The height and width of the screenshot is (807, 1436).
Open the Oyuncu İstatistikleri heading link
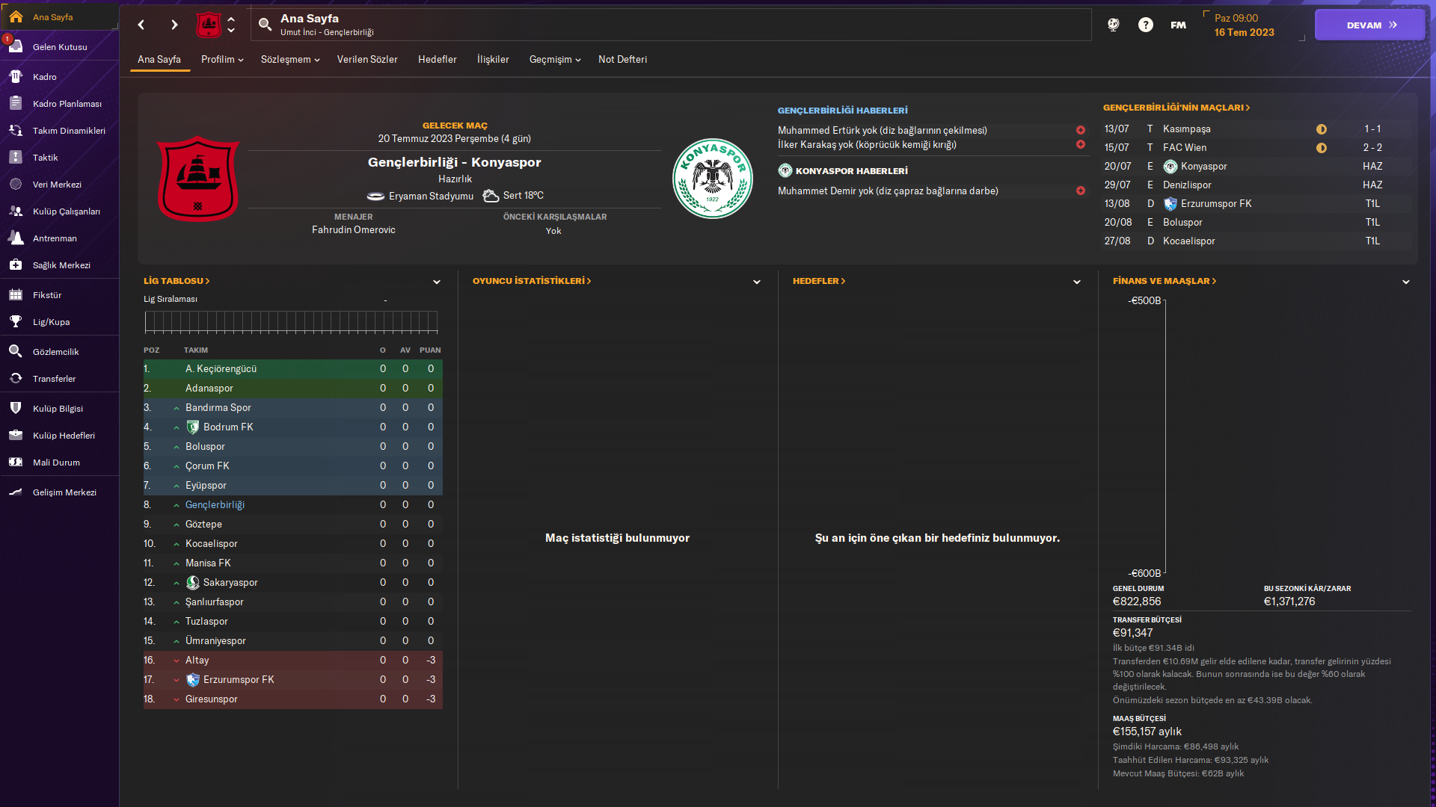coord(532,281)
